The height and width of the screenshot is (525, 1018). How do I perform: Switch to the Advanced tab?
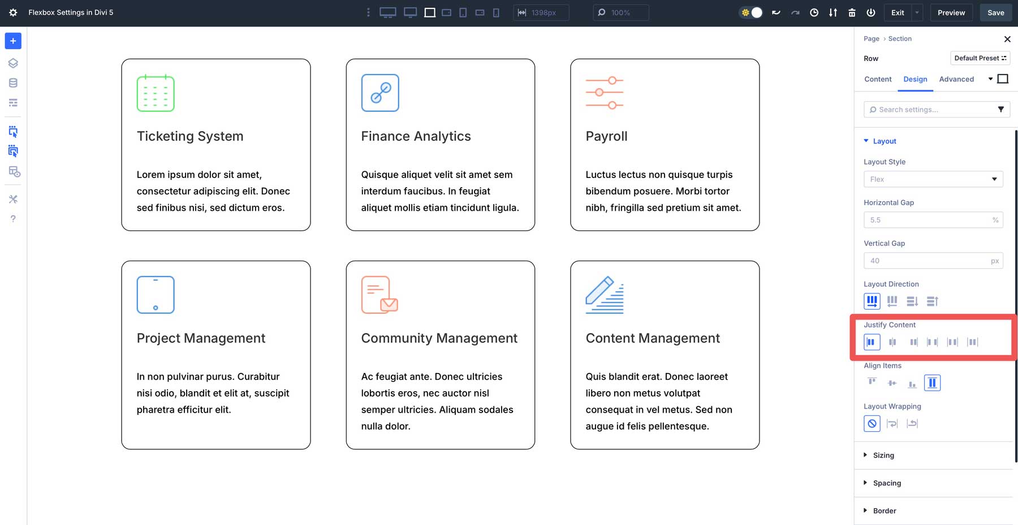coord(956,79)
